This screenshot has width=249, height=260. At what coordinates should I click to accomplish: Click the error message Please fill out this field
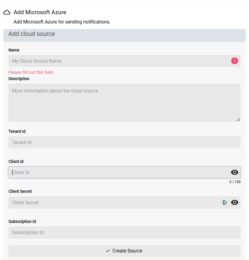31,72
